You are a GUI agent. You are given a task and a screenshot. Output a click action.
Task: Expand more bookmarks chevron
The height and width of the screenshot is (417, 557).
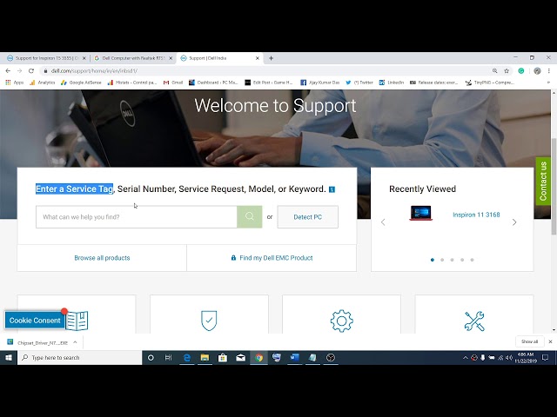548,83
